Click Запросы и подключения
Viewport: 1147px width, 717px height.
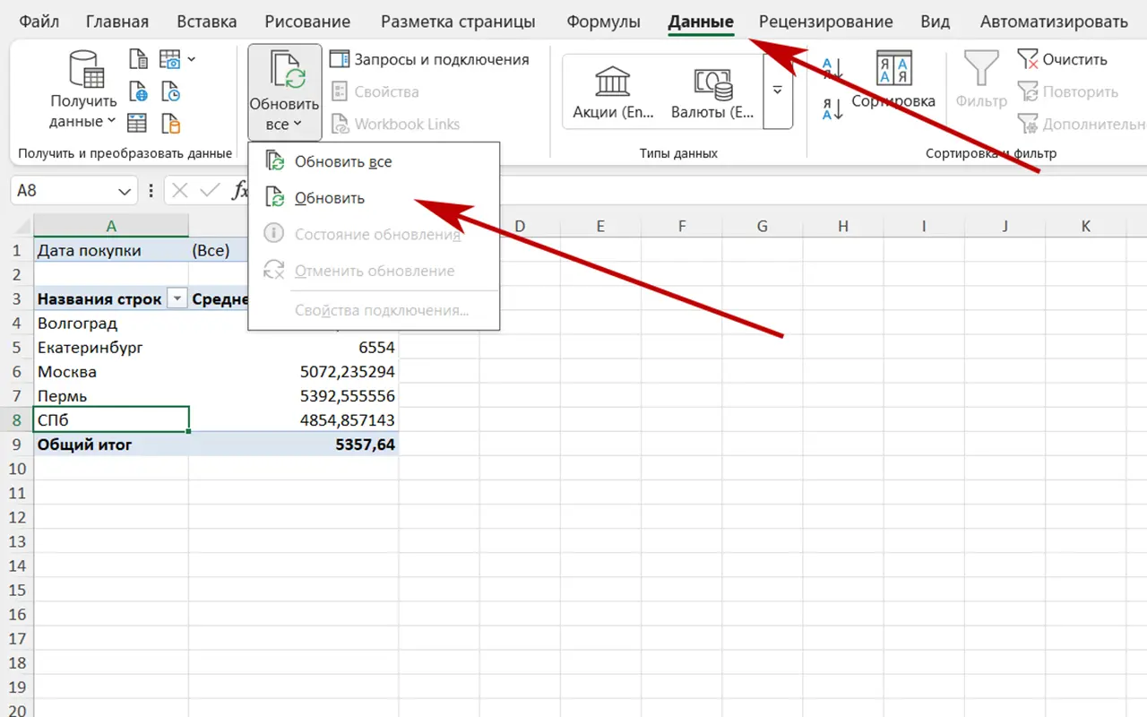click(x=430, y=60)
